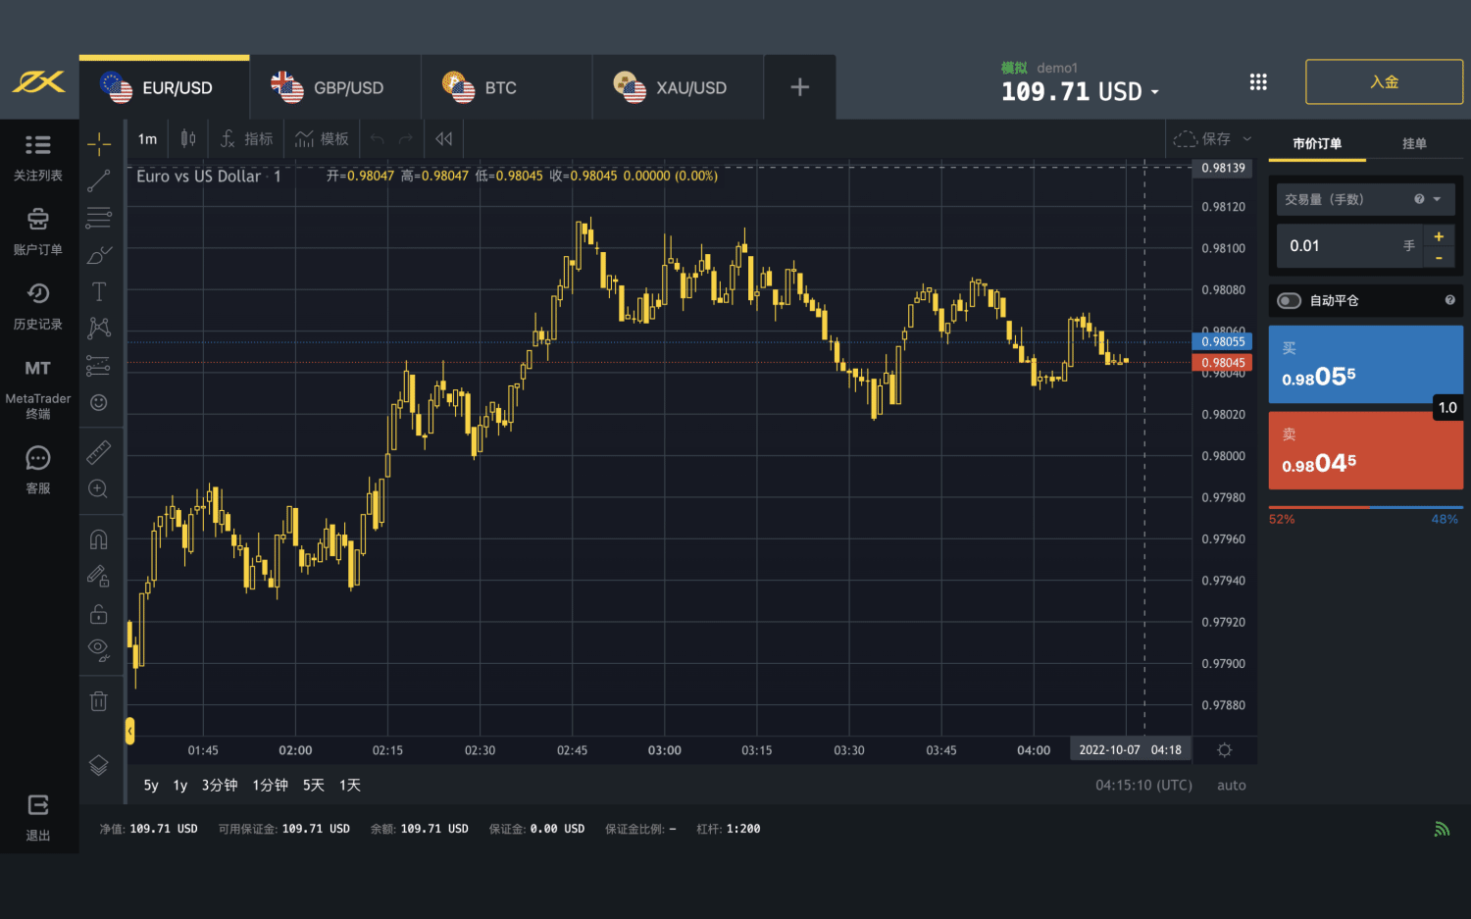
Task: Switch to the XAU/USD tab
Action: 678,87
